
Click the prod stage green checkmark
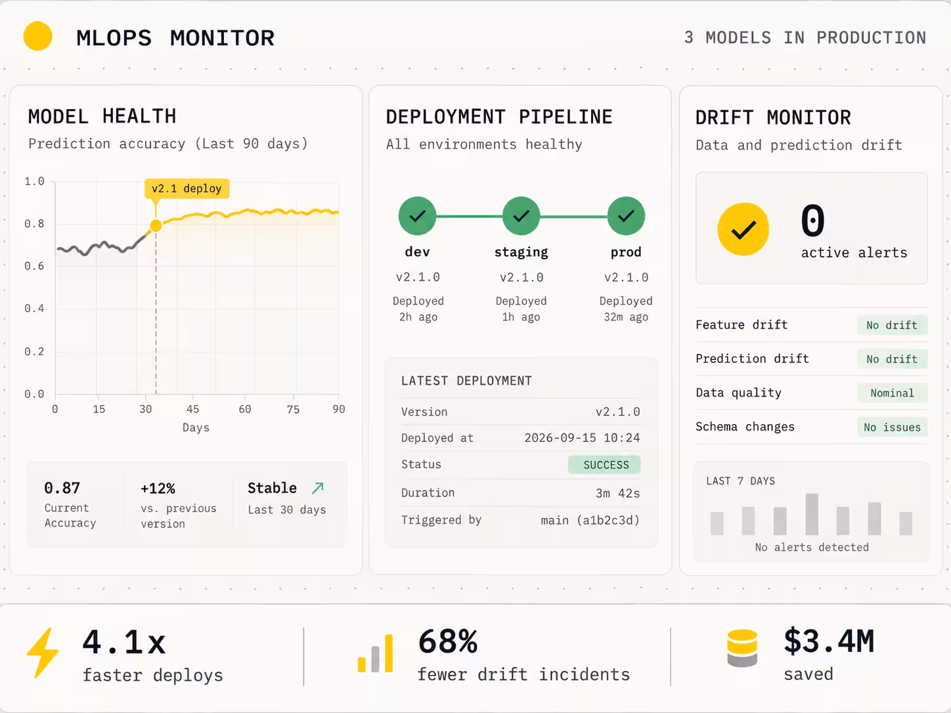(x=626, y=215)
